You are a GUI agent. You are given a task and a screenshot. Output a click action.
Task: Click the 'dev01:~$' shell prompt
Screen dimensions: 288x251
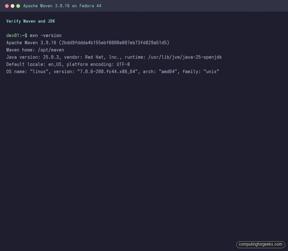pos(17,35)
